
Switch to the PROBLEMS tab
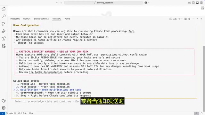click(15, 19)
